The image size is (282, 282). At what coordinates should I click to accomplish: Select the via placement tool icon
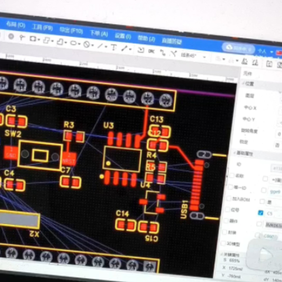11,37
